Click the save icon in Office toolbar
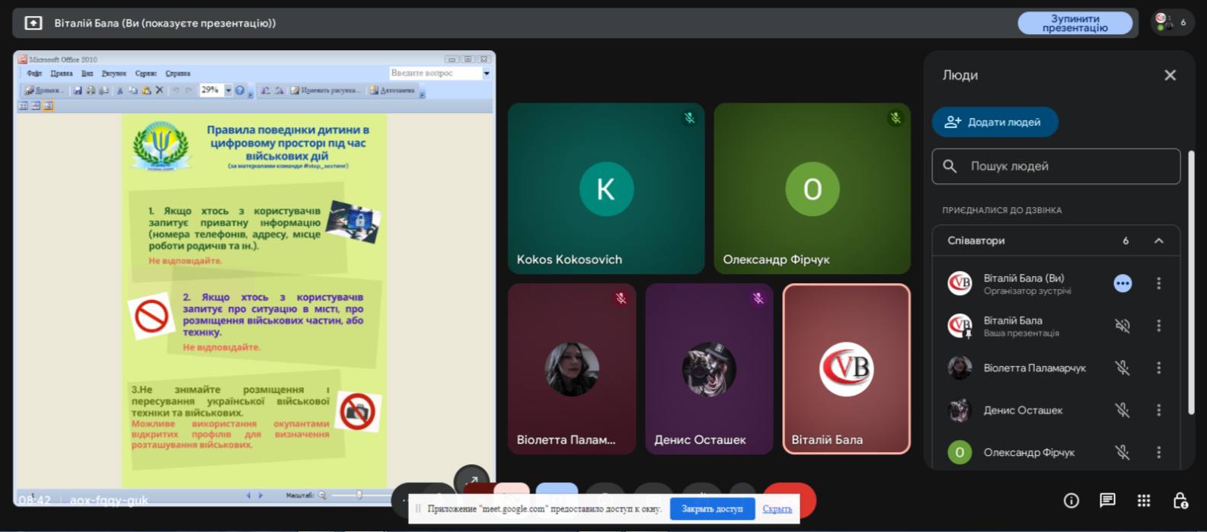 pyautogui.click(x=78, y=91)
